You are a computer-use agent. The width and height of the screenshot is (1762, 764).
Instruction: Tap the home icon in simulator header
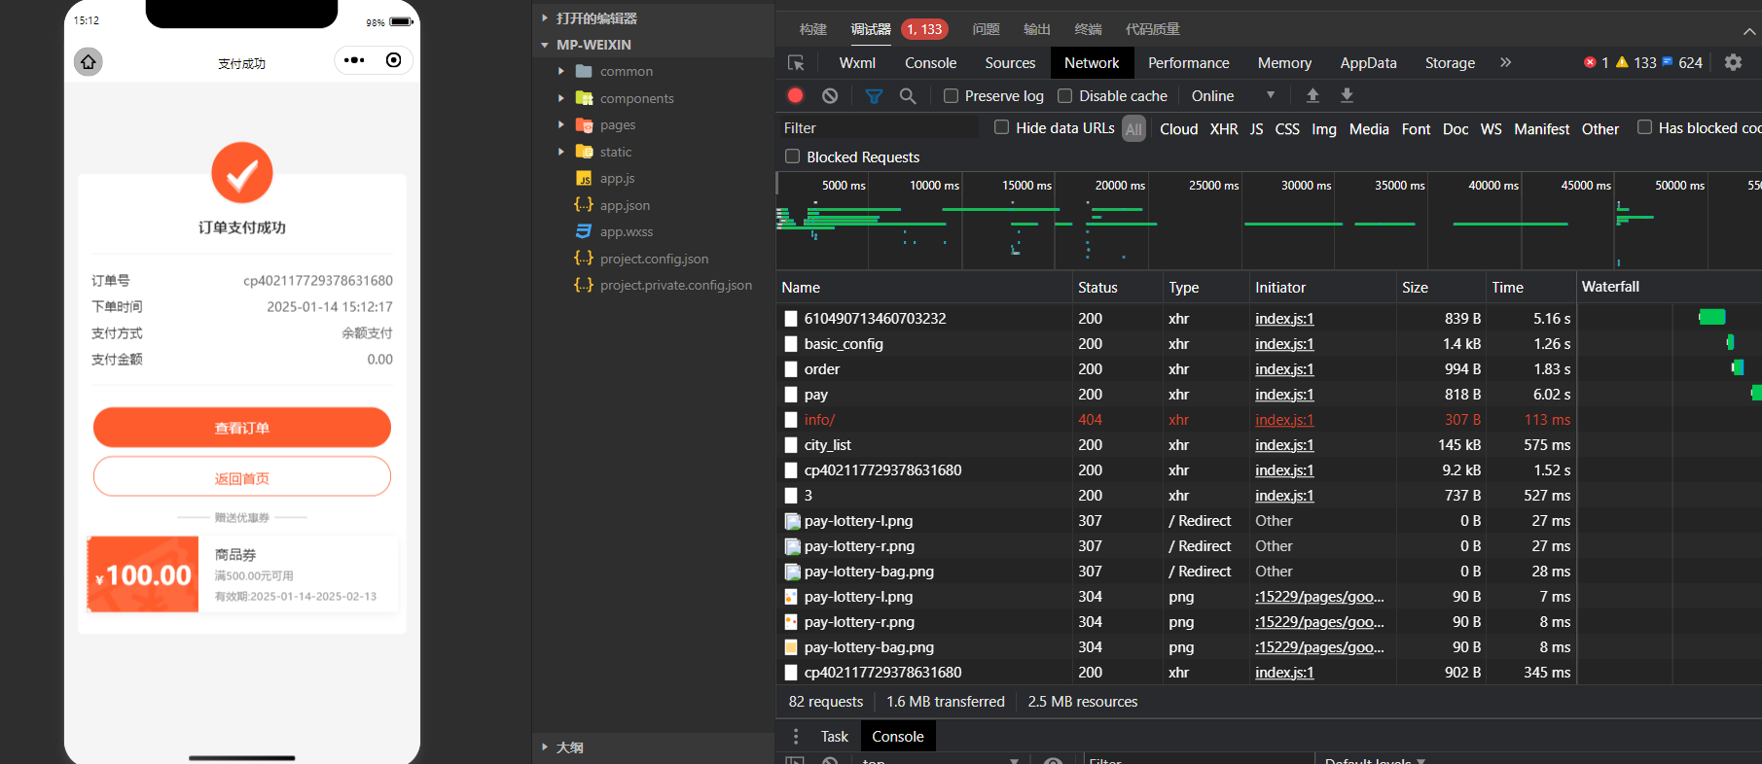[x=89, y=62]
